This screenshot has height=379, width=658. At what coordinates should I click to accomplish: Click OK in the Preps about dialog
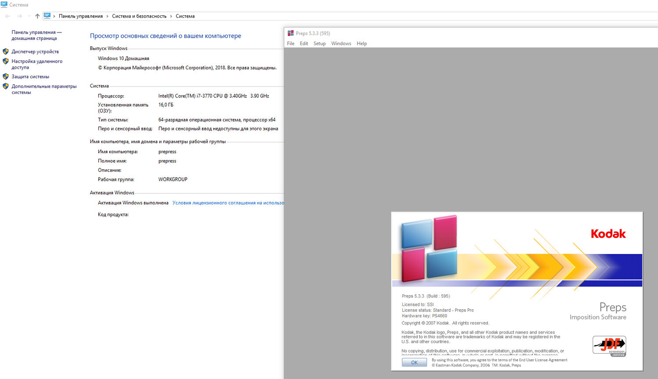pyautogui.click(x=414, y=362)
